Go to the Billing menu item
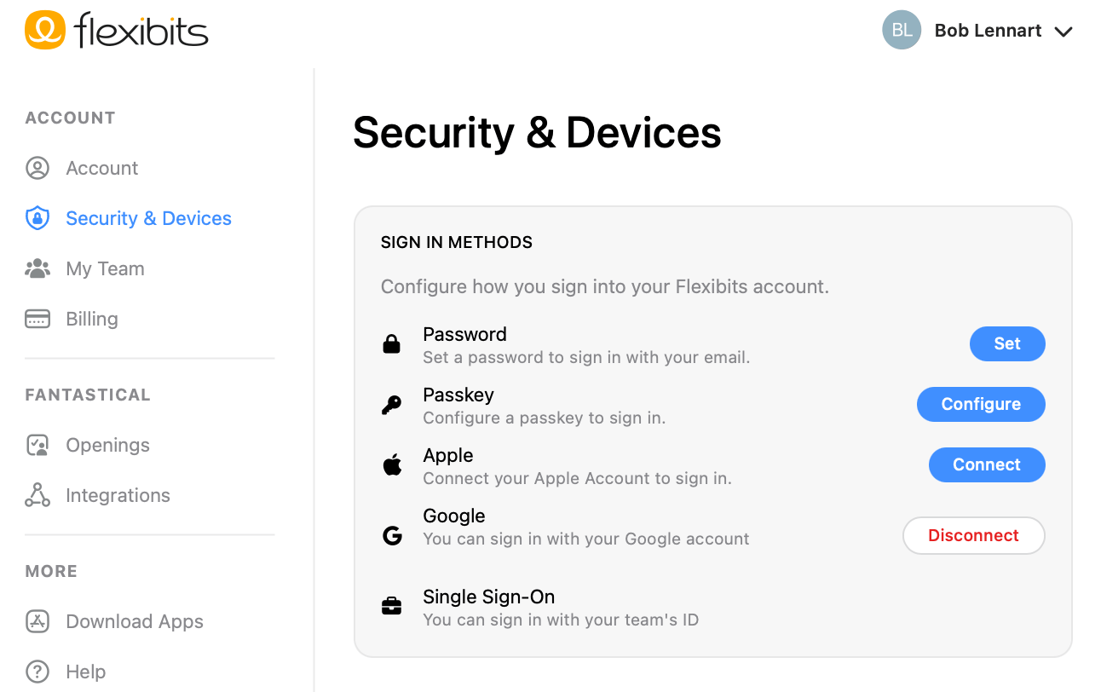Viewport: 1101px width, 692px height. (92, 319)
